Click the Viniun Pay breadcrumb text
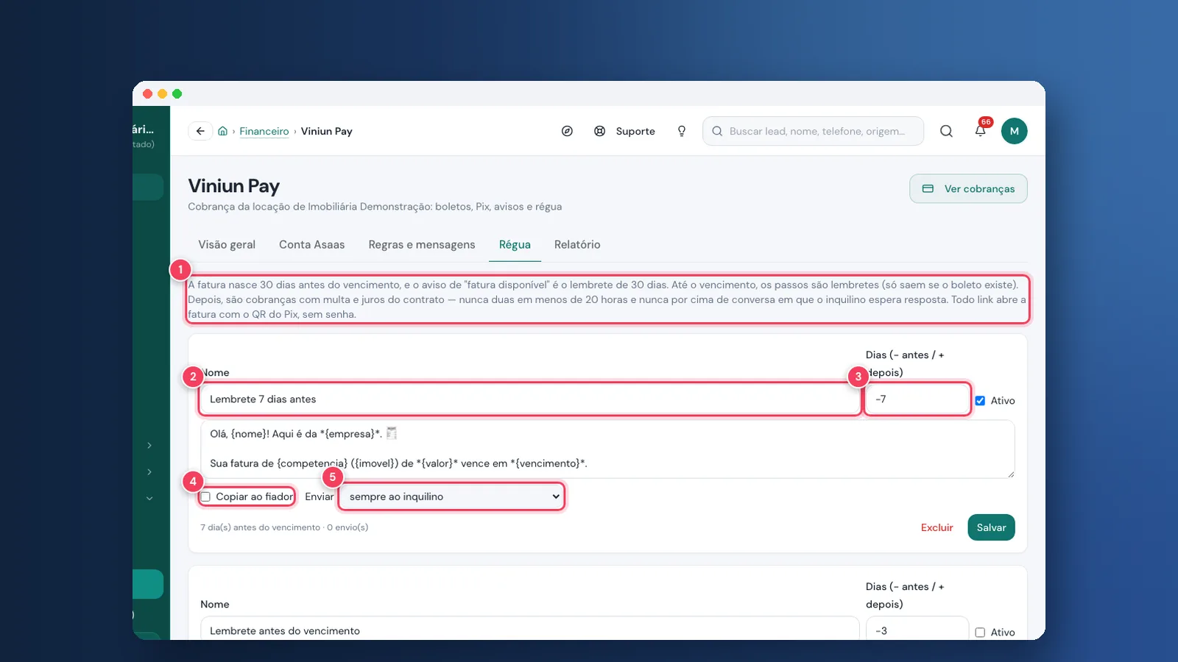The height and width of the screenshot is (662, 1178). pos(327,131)
